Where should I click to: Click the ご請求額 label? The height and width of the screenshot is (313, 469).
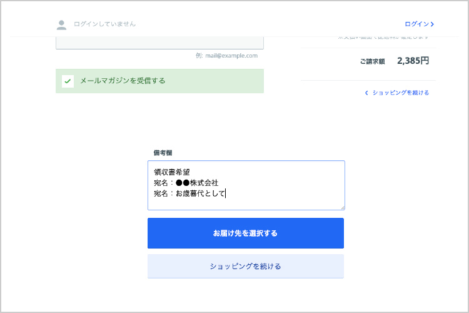[372, 61]
